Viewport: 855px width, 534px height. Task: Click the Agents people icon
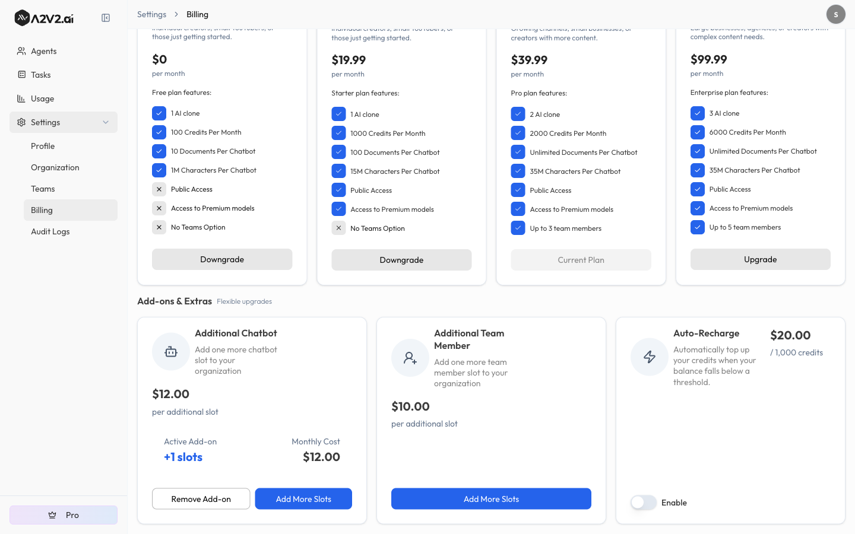point(21,51)
